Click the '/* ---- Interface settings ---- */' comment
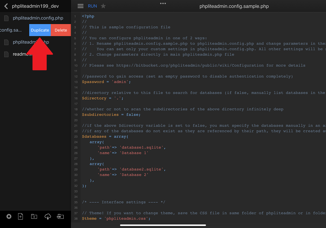The width and height of the screenshot is (326, 228). 123,202
